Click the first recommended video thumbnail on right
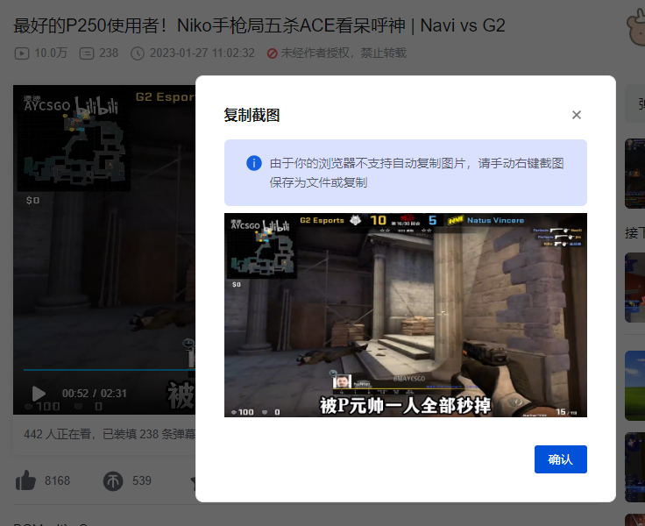The height and width of the screenshot is (526, 645). 634,174
